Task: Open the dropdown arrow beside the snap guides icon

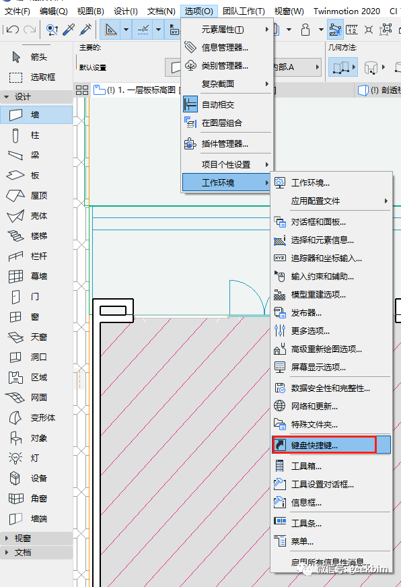Action: (x=159, y=29)
